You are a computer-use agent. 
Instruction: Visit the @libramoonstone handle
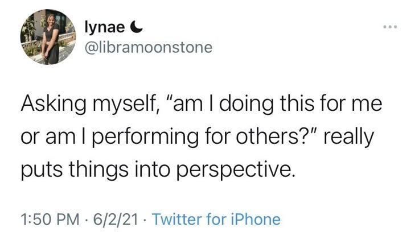[x=149, y=48]
